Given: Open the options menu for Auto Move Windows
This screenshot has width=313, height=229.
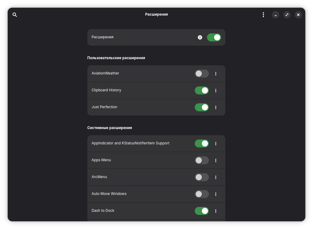Looking at the screenshot, I should pyautogui.click(x=216, y=194).
